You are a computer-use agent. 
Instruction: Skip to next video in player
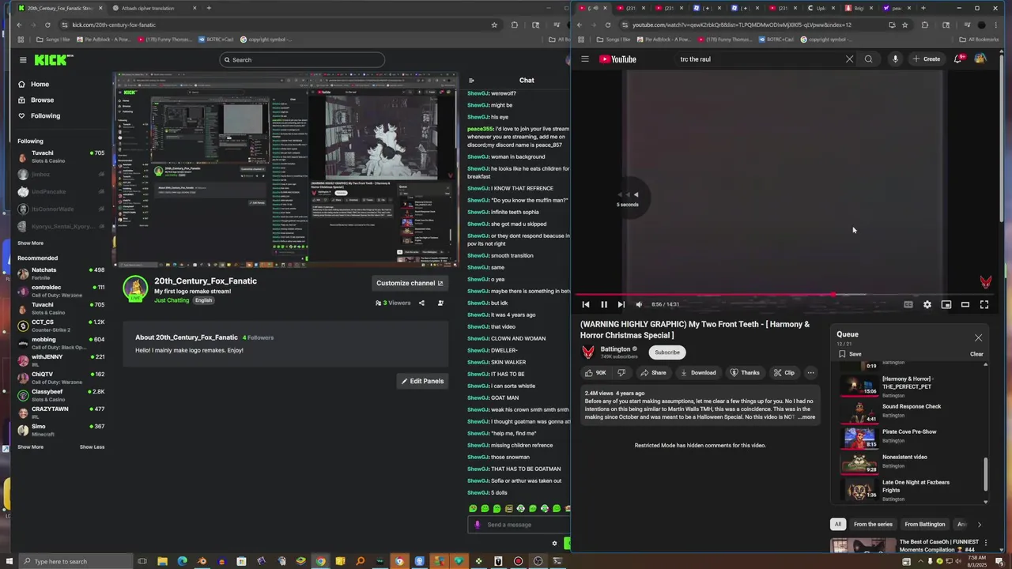(x=621, y=304)
